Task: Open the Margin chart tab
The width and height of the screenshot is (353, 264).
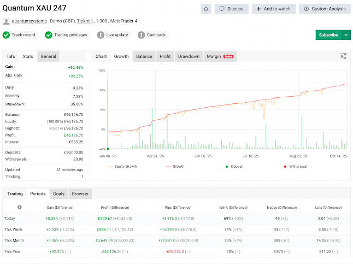Action: [220, 56]
